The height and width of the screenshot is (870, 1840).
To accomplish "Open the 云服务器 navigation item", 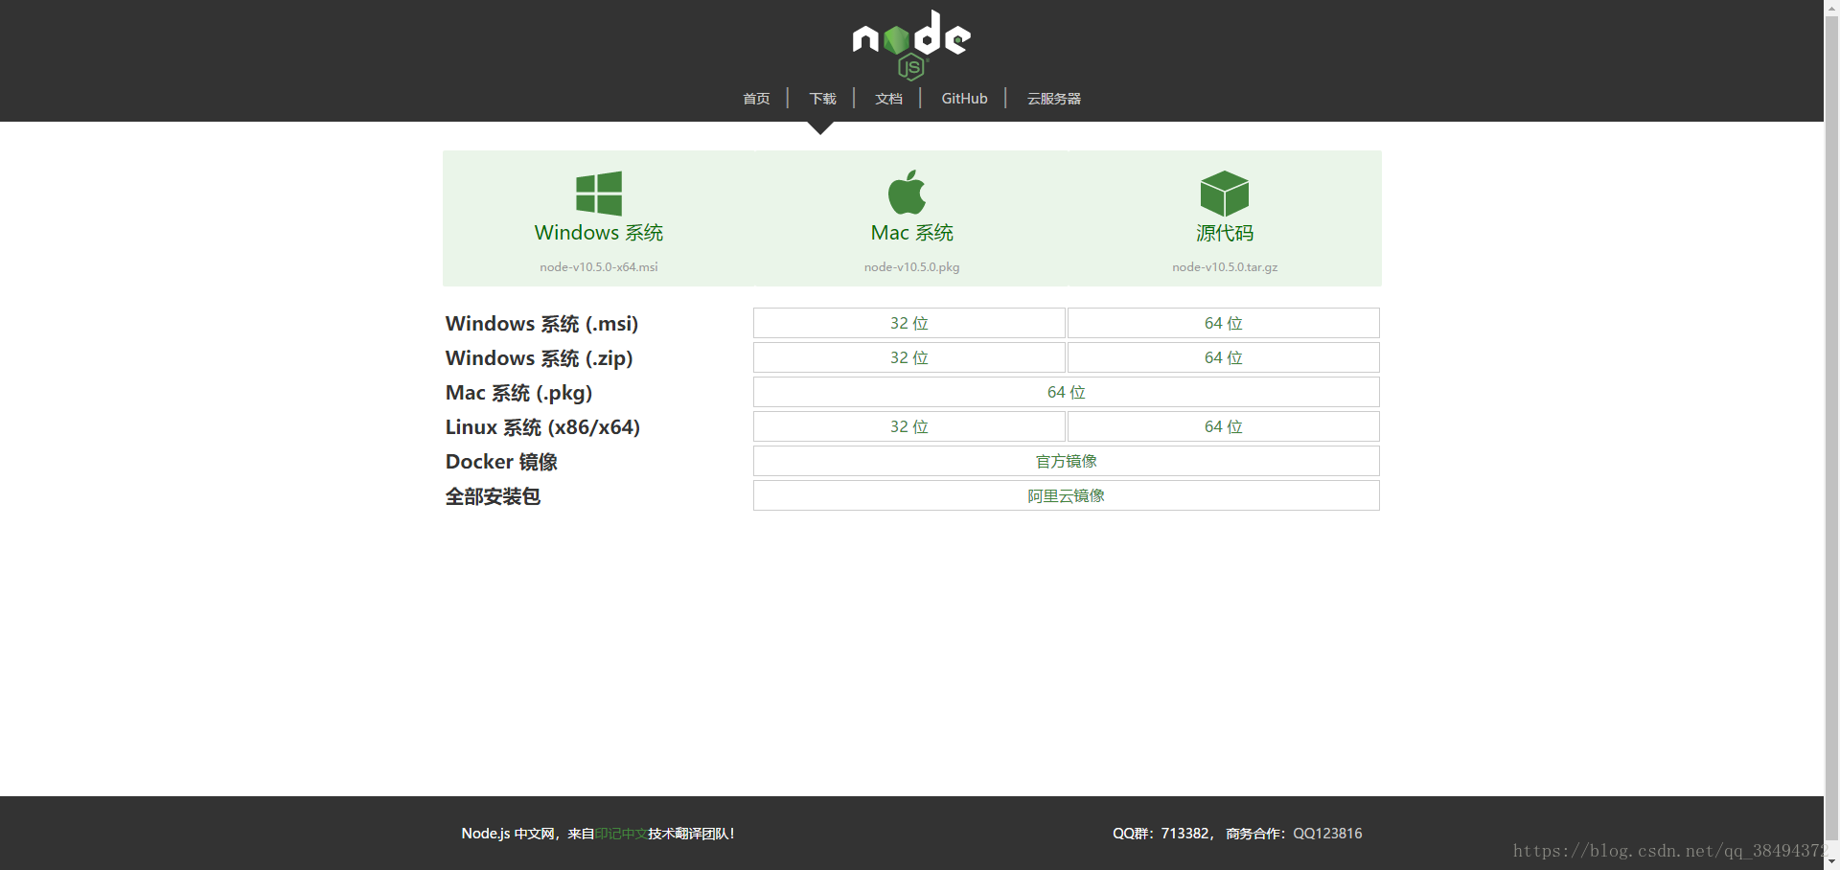I will point(1054,99).
